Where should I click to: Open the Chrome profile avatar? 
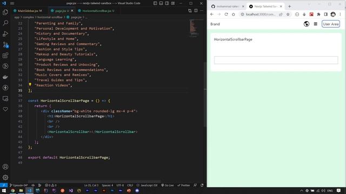[x=333, y=15]
